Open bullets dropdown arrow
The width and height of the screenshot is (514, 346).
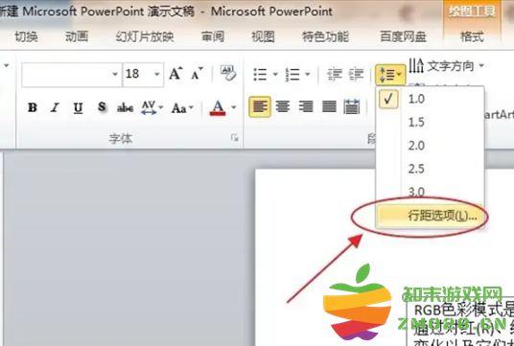coord(275,75)
